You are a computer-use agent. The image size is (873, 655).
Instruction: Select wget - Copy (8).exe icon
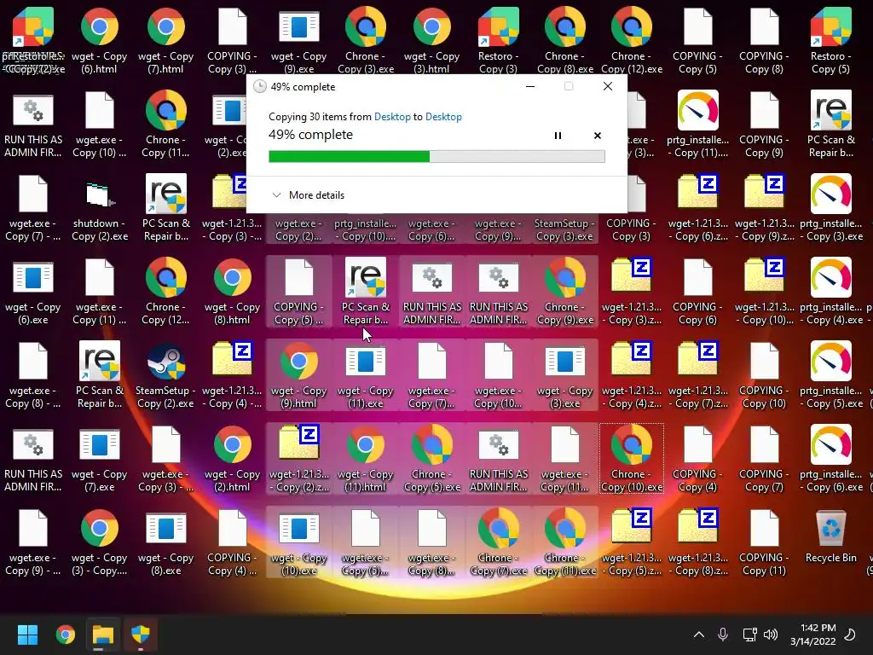tap(165, 542)
